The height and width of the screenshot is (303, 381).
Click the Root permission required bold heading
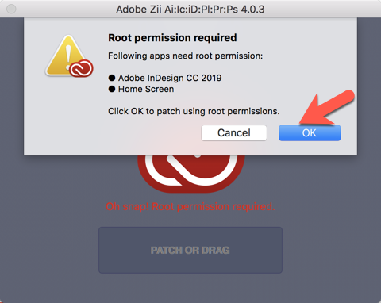[172, 37]
